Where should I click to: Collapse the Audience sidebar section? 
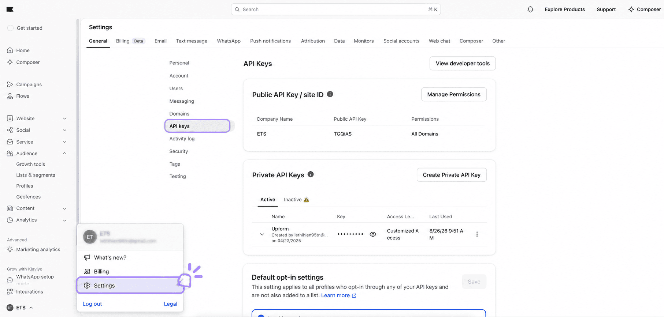pos(64,154)
